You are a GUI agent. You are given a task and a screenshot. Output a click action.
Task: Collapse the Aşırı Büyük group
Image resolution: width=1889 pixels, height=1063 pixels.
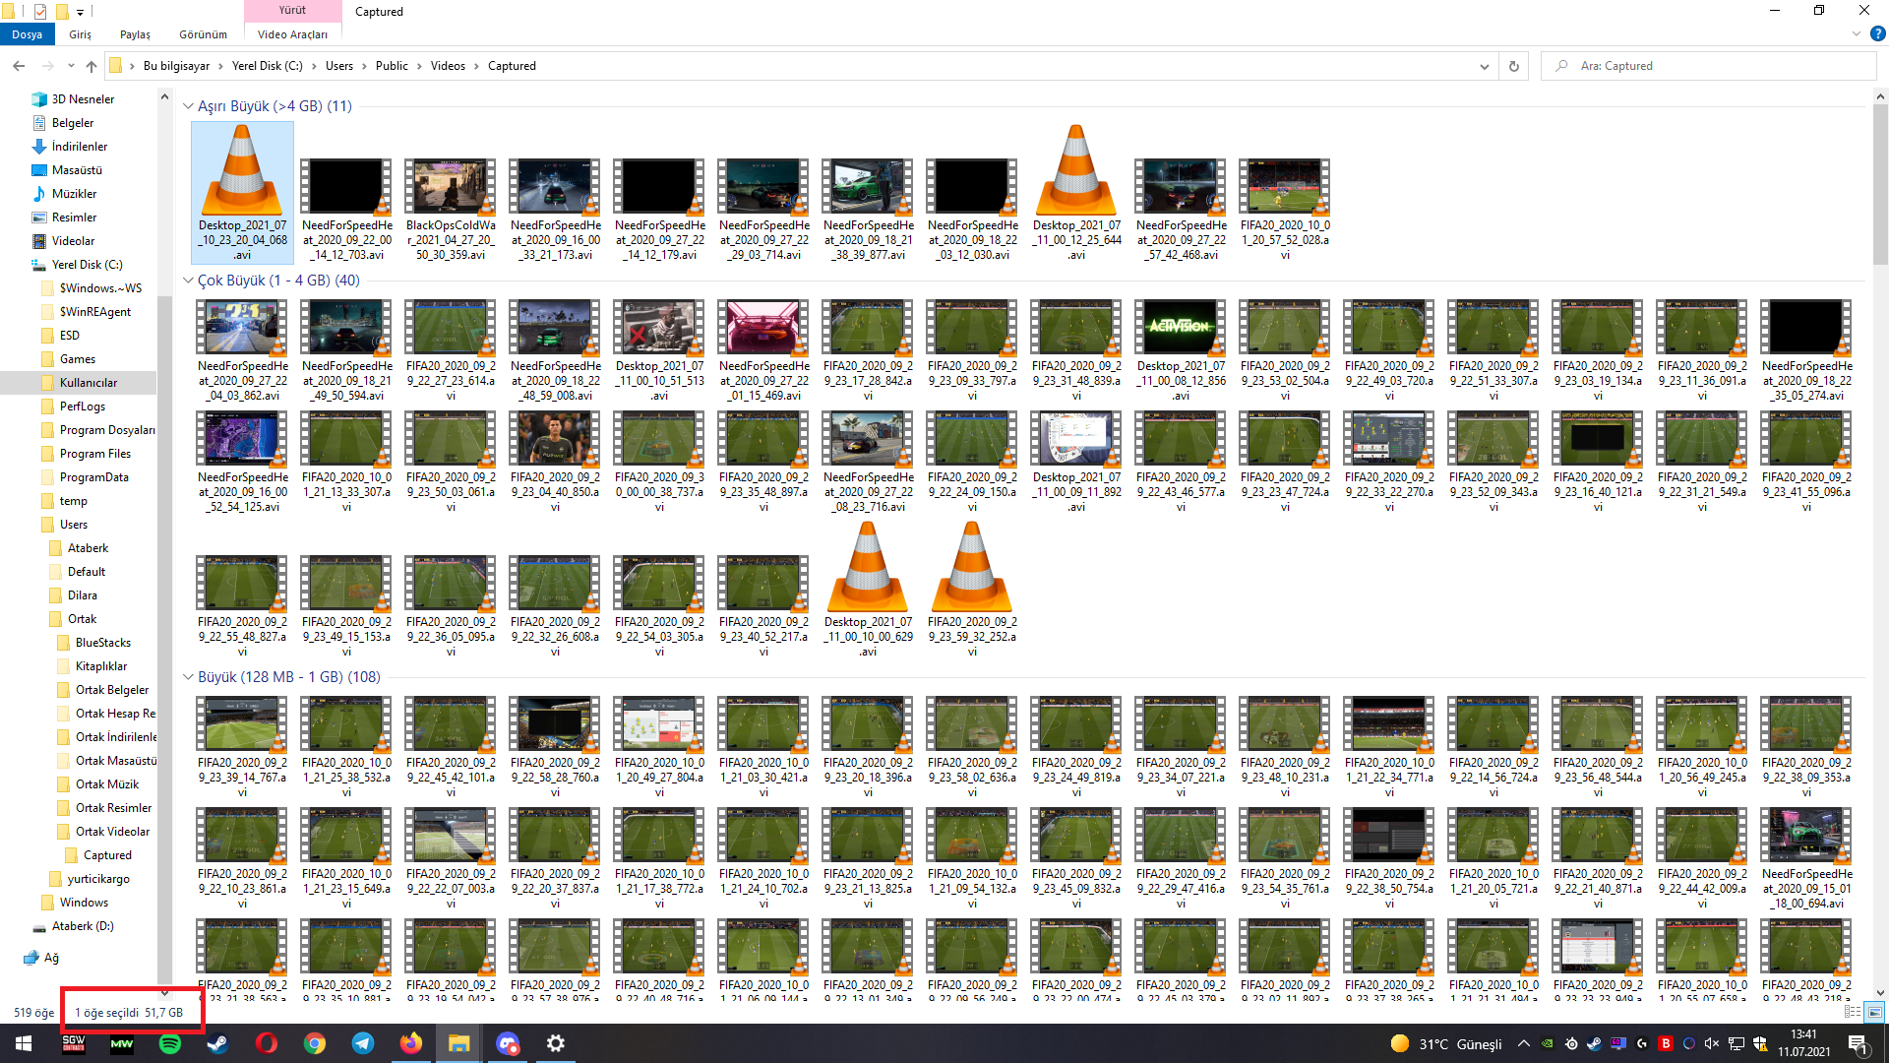[x=188, y=106]
